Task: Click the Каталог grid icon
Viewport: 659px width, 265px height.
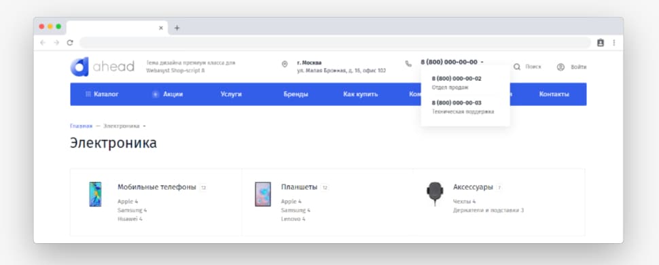Action: [88, 94]
